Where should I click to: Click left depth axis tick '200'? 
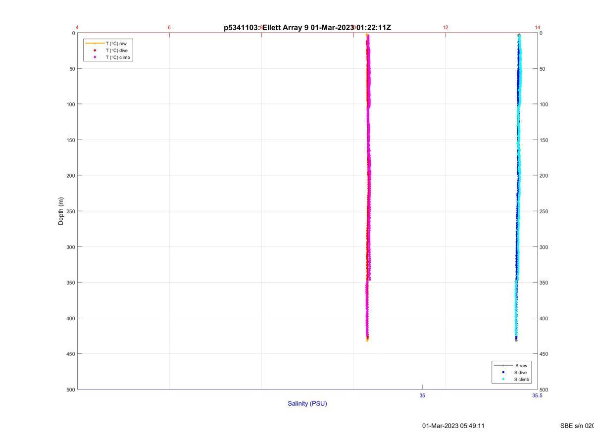(70, 176)
